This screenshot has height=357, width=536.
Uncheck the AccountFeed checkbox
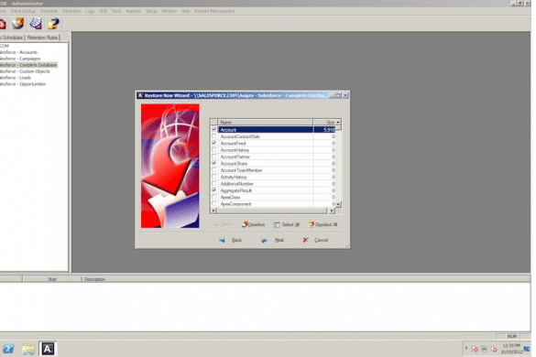coord(214,143)
